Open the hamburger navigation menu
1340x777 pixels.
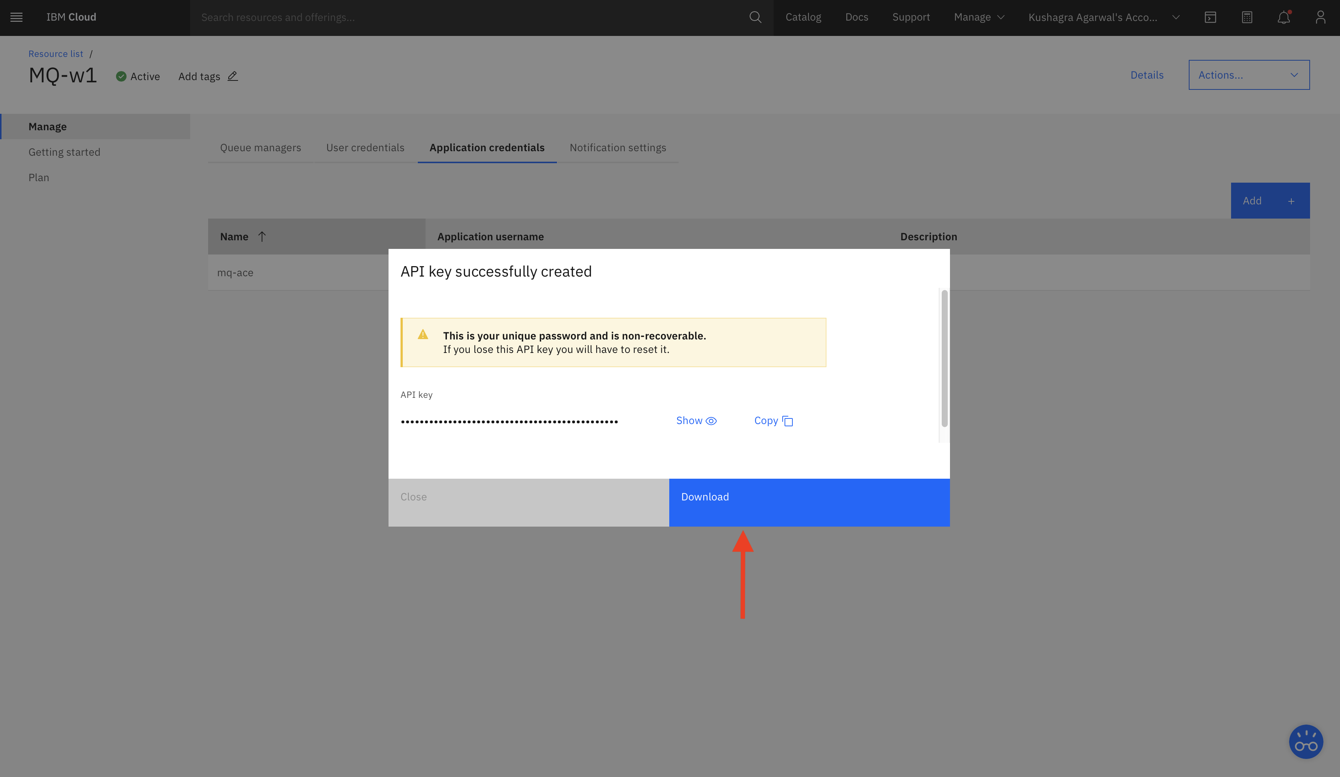(16, 17)
